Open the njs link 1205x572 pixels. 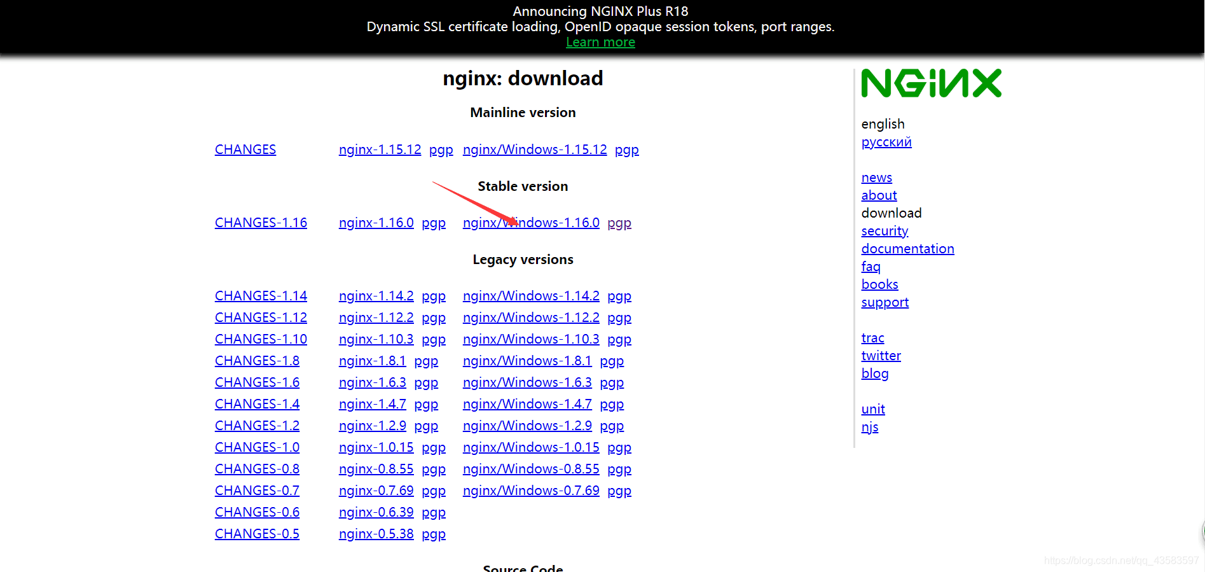pyautogui.click(x=870, y=427)
